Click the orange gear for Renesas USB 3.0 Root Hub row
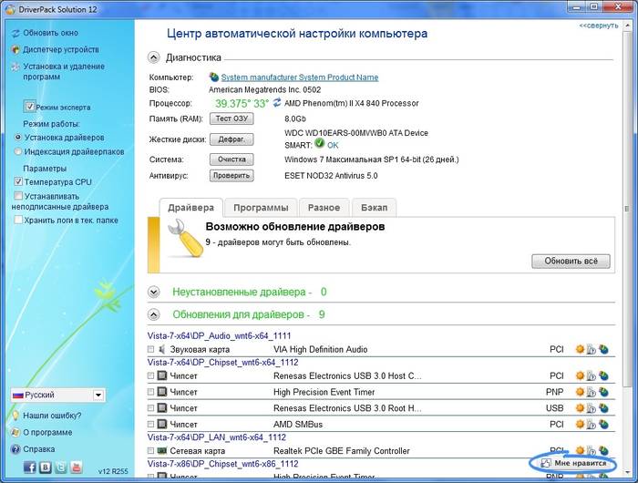This screenshot has height=483, width=638. [580, 407]
